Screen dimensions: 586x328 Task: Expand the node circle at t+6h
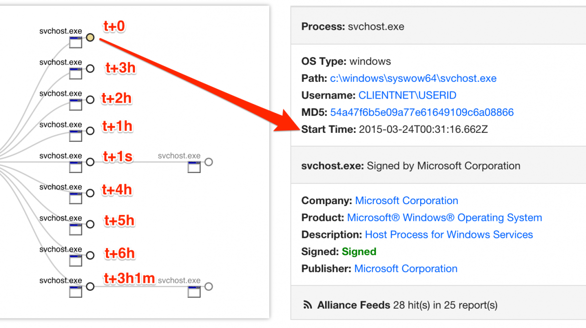click(x=90, y=256)
